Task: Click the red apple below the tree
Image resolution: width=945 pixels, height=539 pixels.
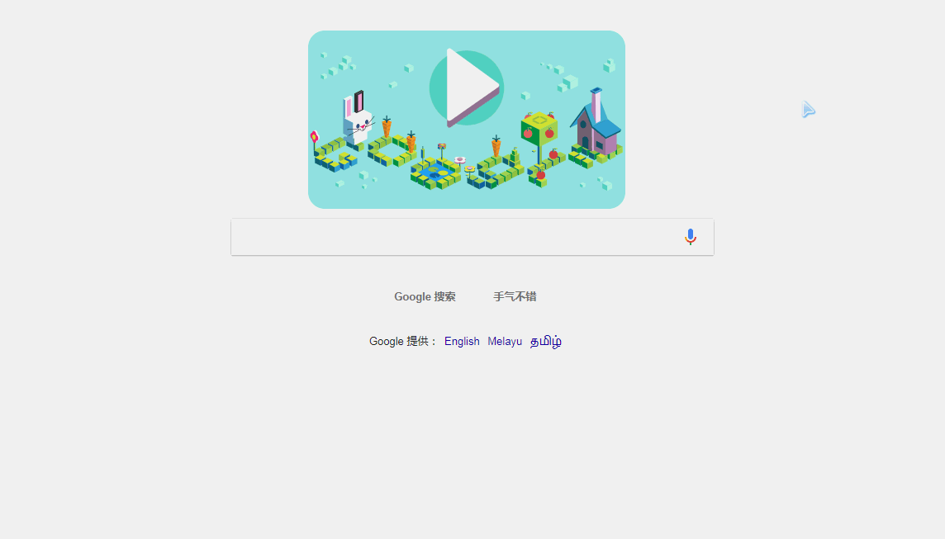Action: coord(540,175)
